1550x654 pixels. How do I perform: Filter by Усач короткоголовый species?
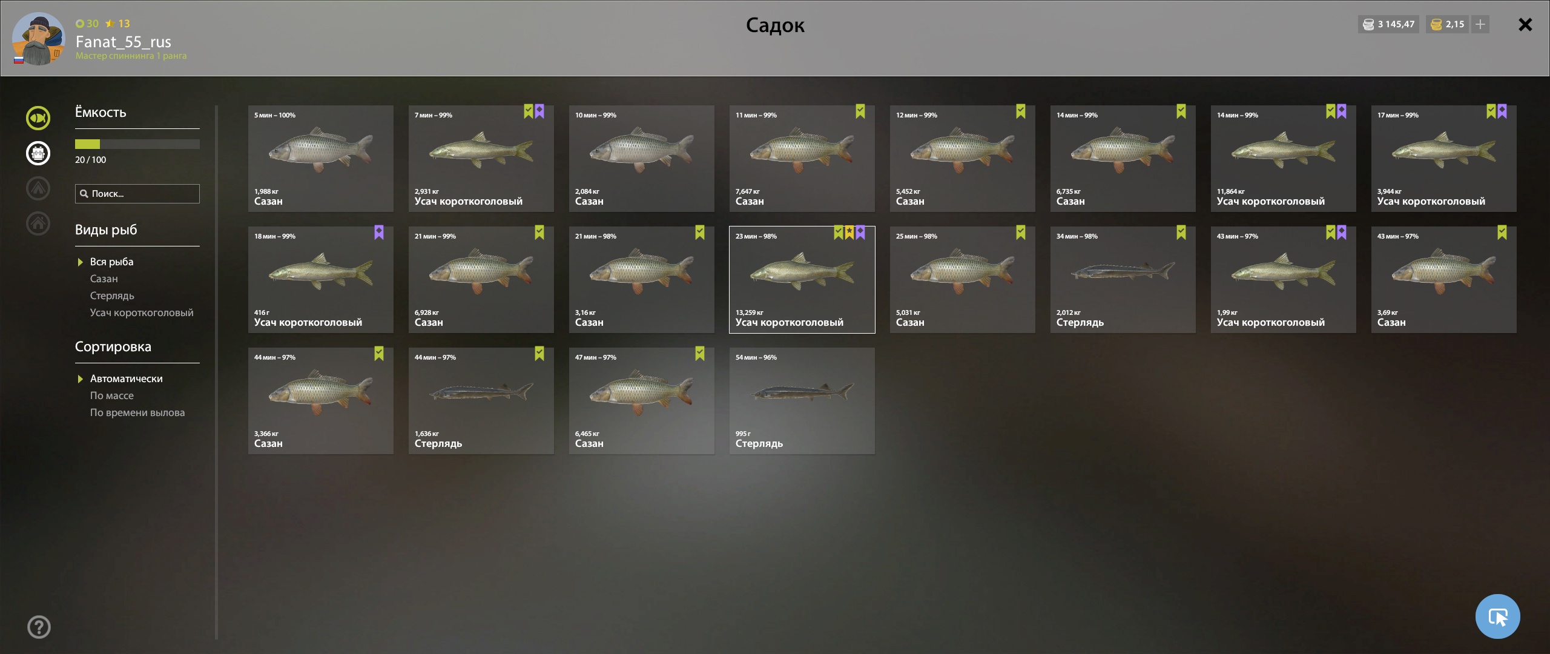point(142,313)
